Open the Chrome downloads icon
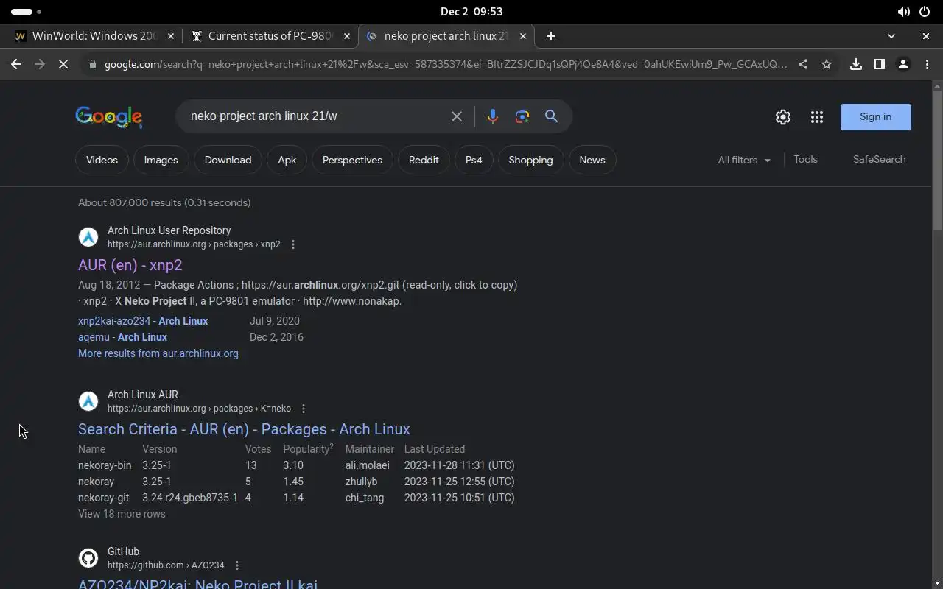The width and height of the screenshot is (943, 589). coord(855,64)
